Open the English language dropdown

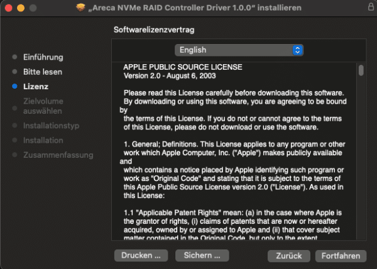239,50
